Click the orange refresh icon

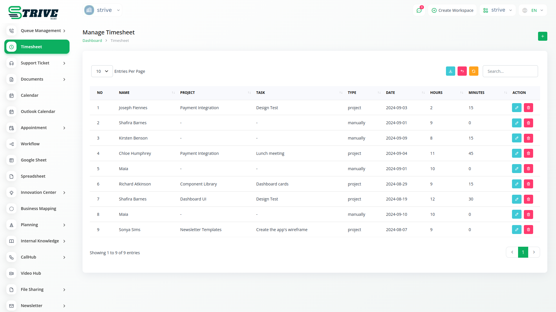click(x=473, y=71)
